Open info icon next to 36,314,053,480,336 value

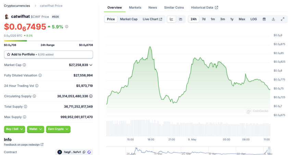91,96
